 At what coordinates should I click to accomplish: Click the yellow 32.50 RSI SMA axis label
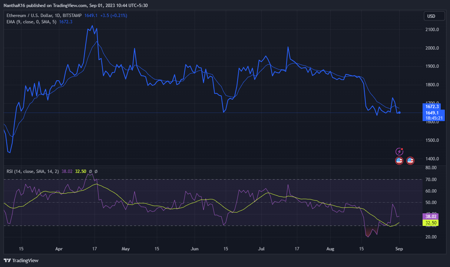(x=431, y=223)
